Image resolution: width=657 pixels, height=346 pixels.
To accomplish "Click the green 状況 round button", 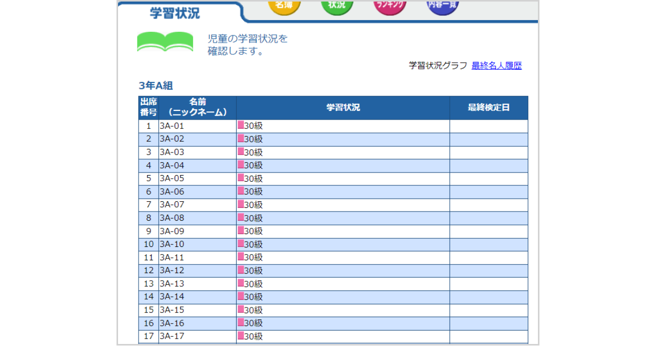I will 337,6.
